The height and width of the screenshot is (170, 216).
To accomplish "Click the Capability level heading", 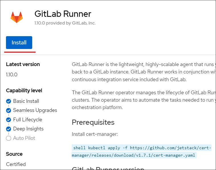I will click(24, 91).
